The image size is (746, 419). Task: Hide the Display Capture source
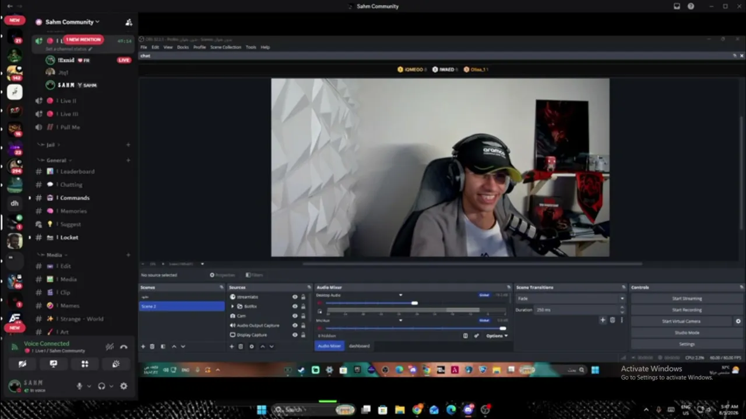pyautogui.click(x=295, y=335)
